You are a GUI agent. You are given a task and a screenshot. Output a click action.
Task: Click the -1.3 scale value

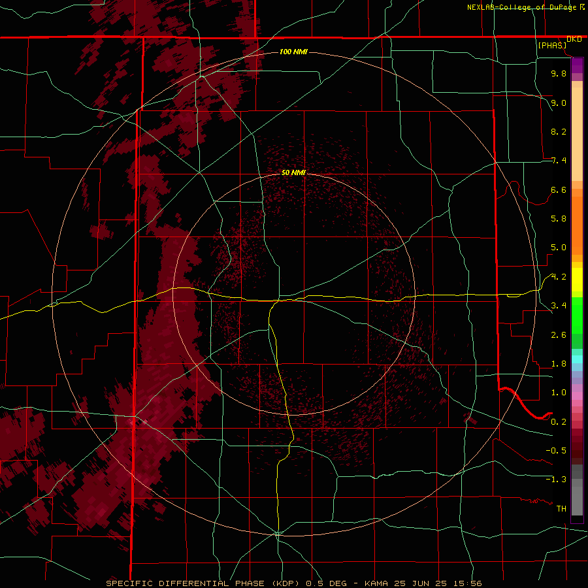tap(556, 480)
